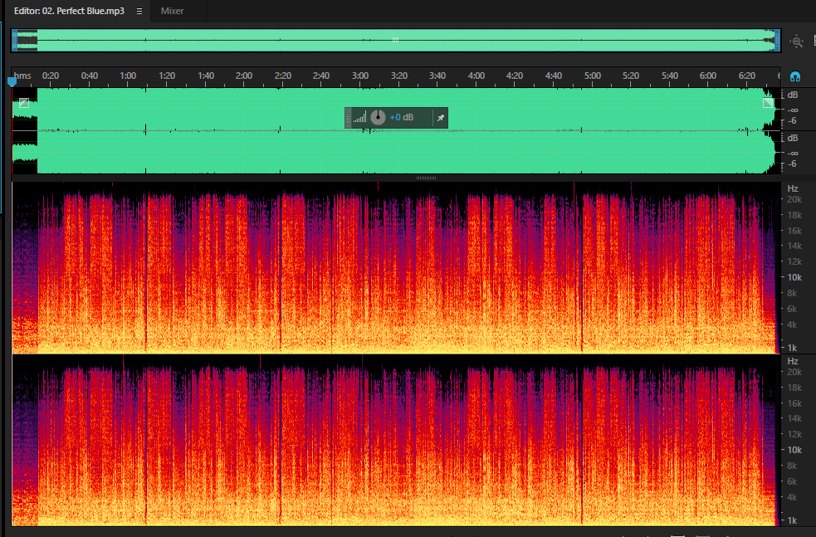The height and width of the screenshot is (537, 816).
Task: Click the volume bars icon in the HUD
Action: click(359, 118)
